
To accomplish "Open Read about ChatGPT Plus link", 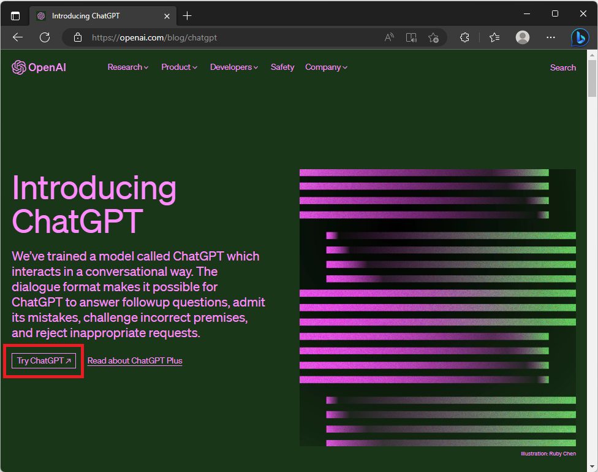I will point(135,360).
